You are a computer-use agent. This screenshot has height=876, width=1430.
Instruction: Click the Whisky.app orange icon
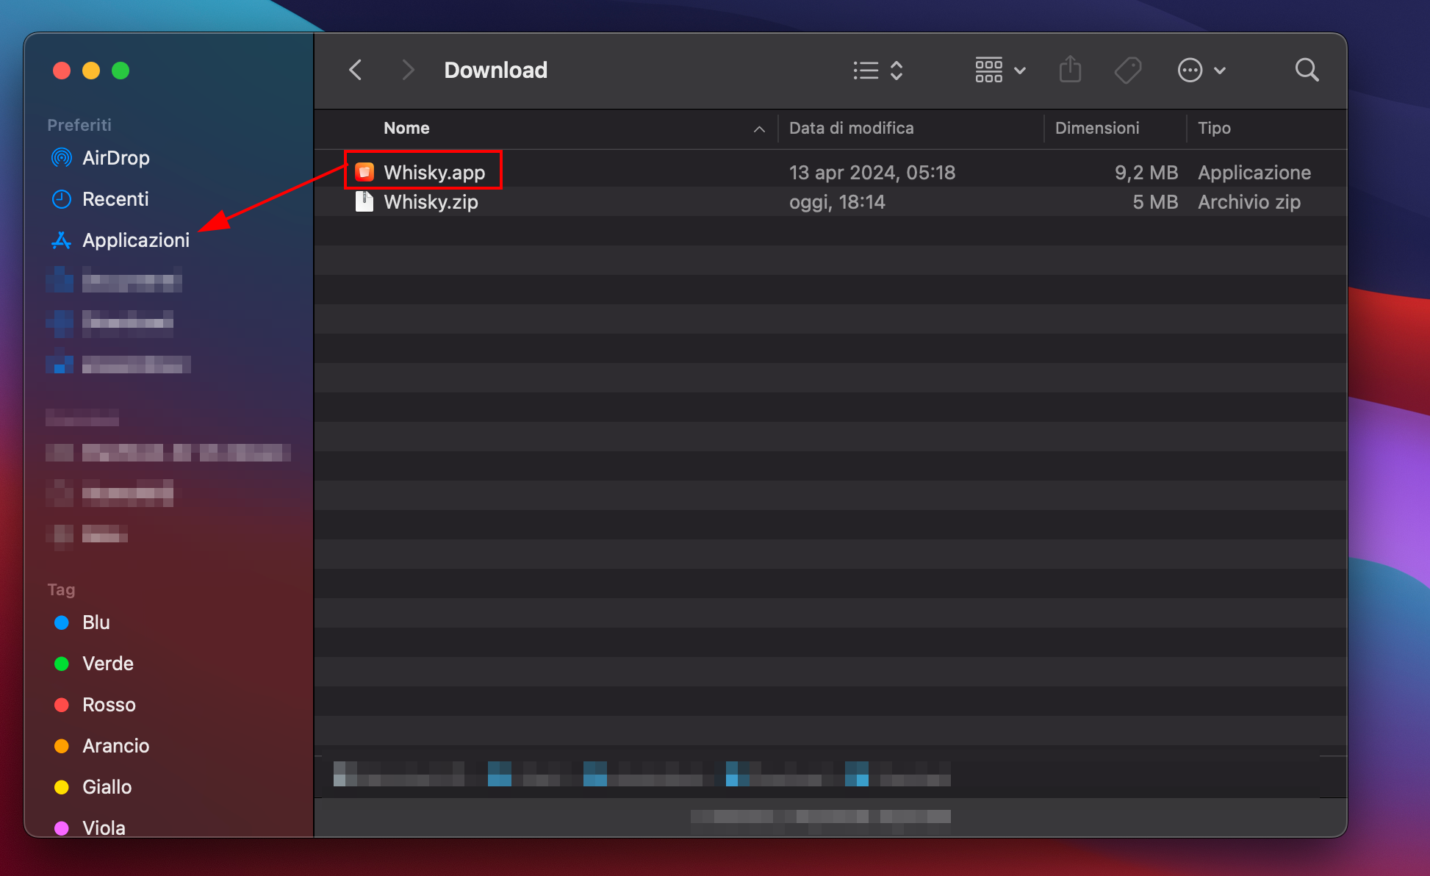click(x=364, y=172)
